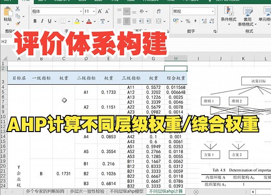Open the number format dialog launcher
Viewport: 271px width, 195px height.
(215, 31)
